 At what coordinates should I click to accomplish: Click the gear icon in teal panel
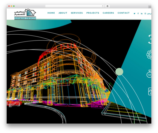point(149,55)
